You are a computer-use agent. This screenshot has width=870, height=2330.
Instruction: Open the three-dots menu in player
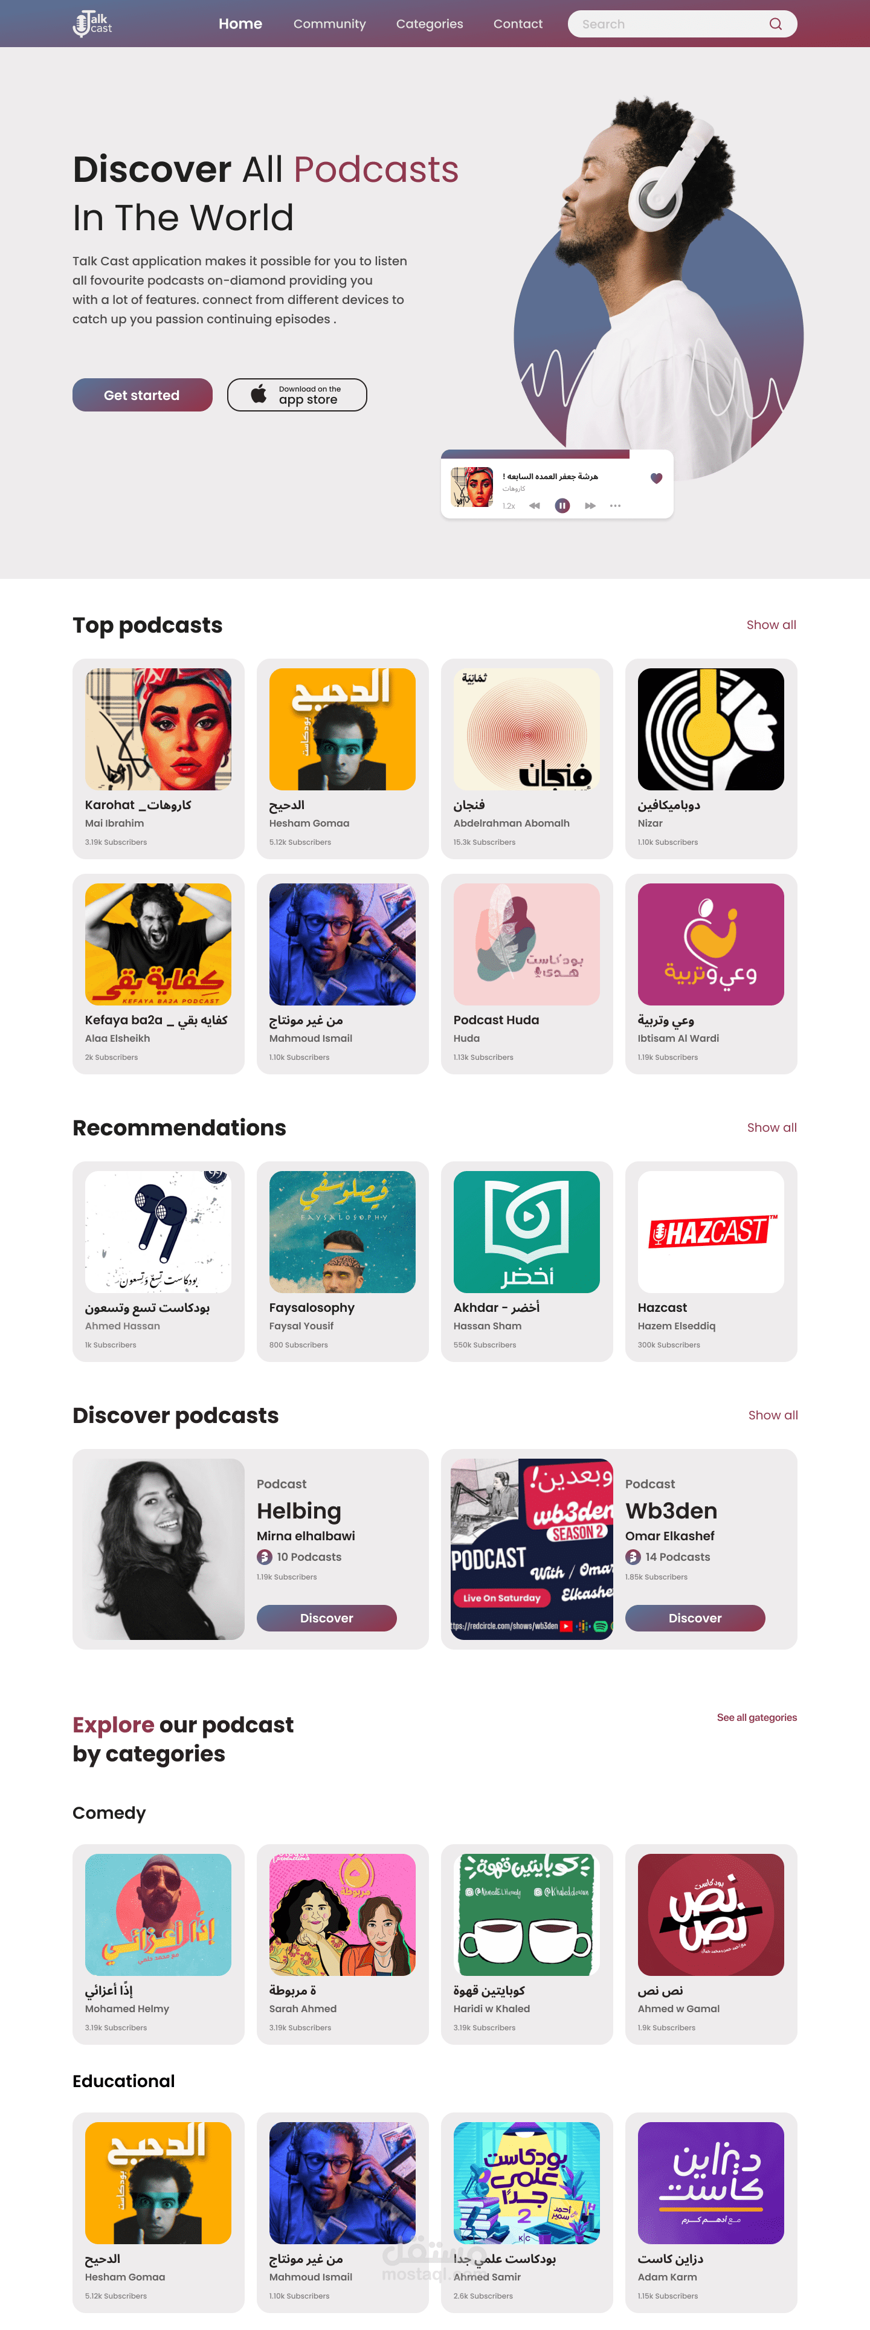coord(616,506)
